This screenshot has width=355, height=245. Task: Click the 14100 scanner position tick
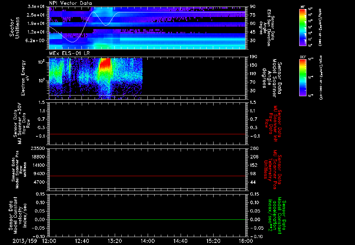click(38, 165)
